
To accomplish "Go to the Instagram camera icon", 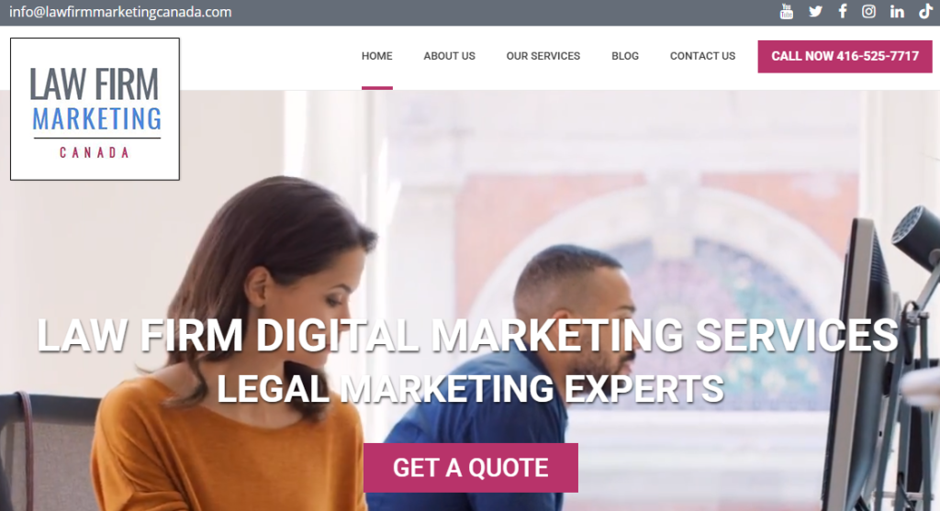I will tap(868, 11).
